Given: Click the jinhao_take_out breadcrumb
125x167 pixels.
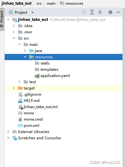Looking at the screenshot, I should [17, 3].
